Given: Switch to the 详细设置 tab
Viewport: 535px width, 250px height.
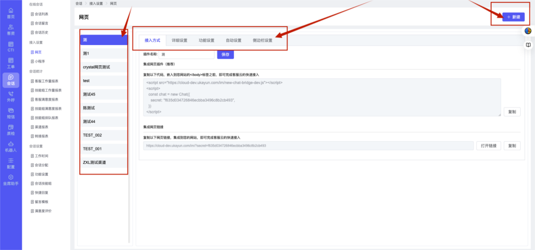Looking at the screenshot, I should 179,40.
